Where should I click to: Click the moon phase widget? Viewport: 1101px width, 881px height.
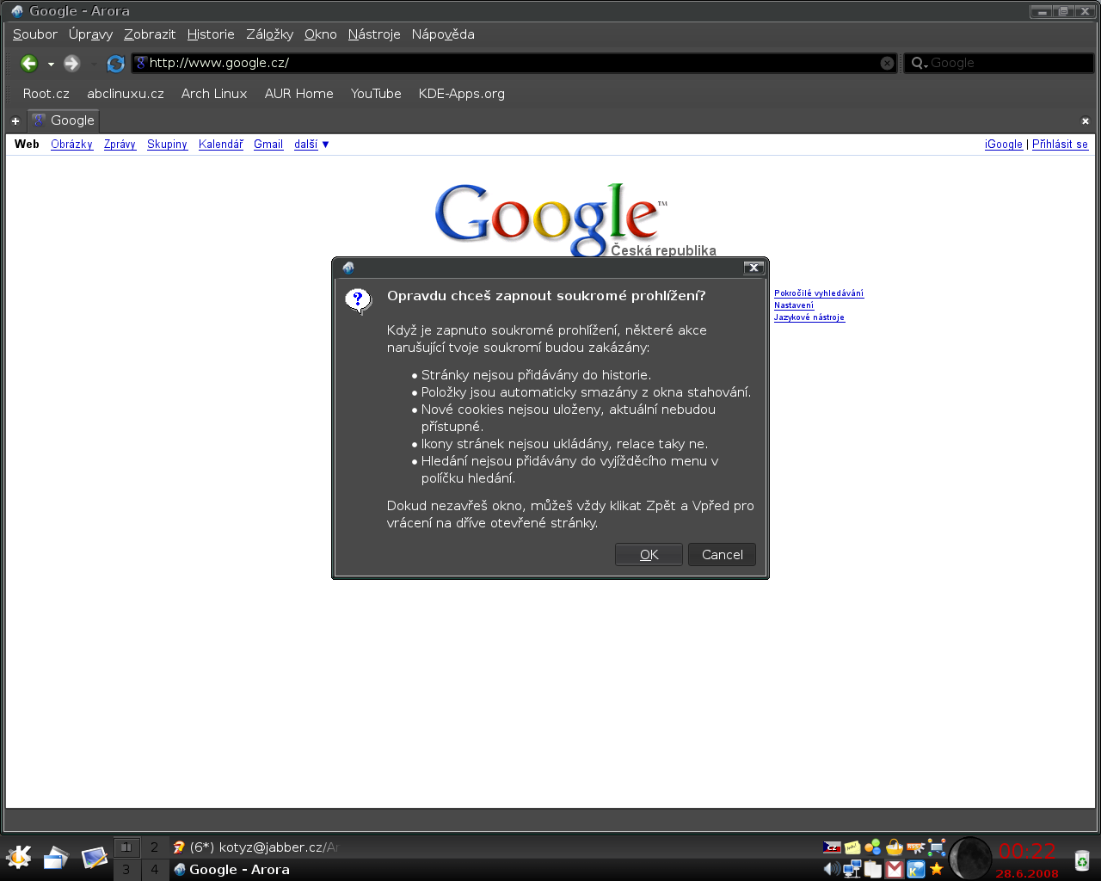(x=970, y=858)
